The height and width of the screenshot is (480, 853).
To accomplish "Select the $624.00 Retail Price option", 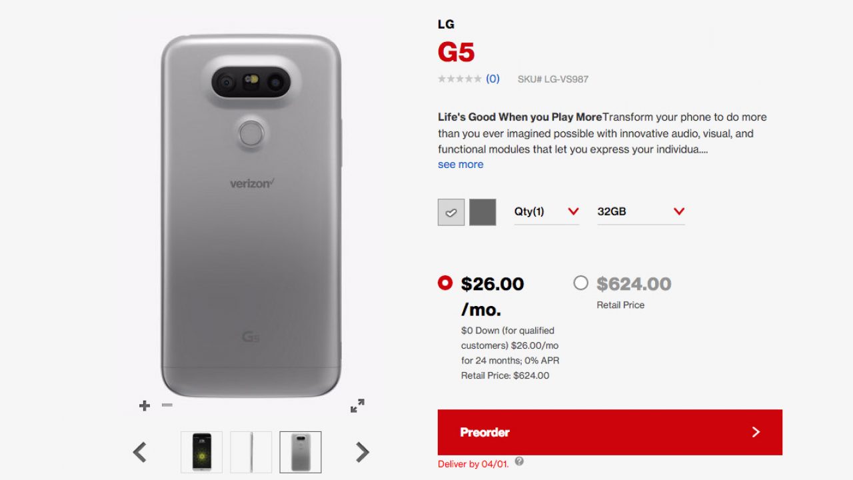I will [581, 283].
